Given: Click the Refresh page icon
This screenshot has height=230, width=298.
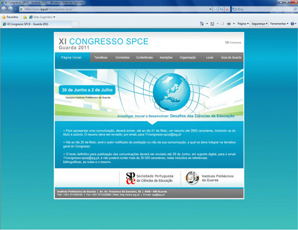Looking at the screenshot, I should tap(221, 9).
